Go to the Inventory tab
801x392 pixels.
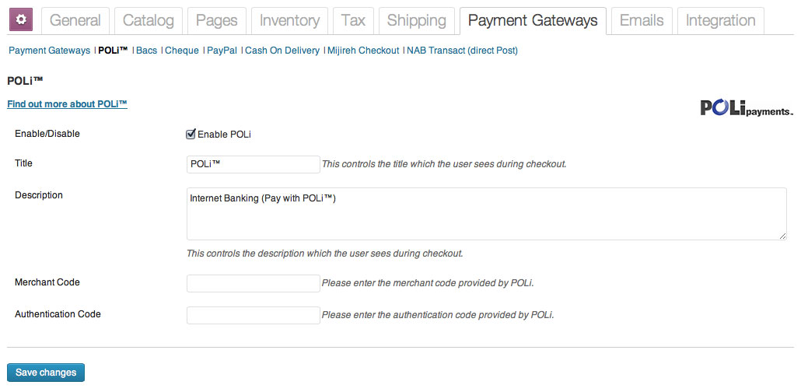click(x=289, y=21)
